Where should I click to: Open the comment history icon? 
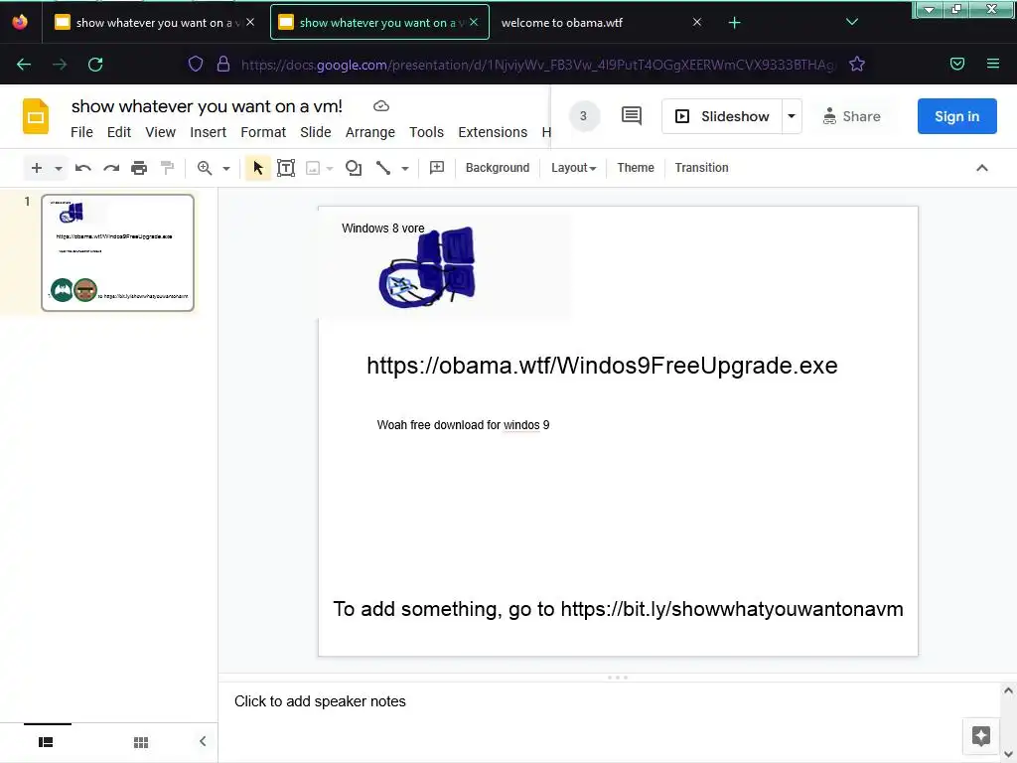pos(631,116)
